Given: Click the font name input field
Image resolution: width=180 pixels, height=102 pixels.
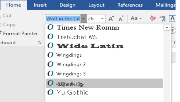Looking at the screenshot, I should (x=63, y=19).
